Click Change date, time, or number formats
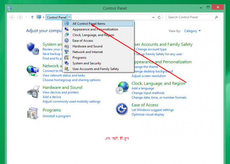Screen dimensions: 230x164 pos(159,97)
